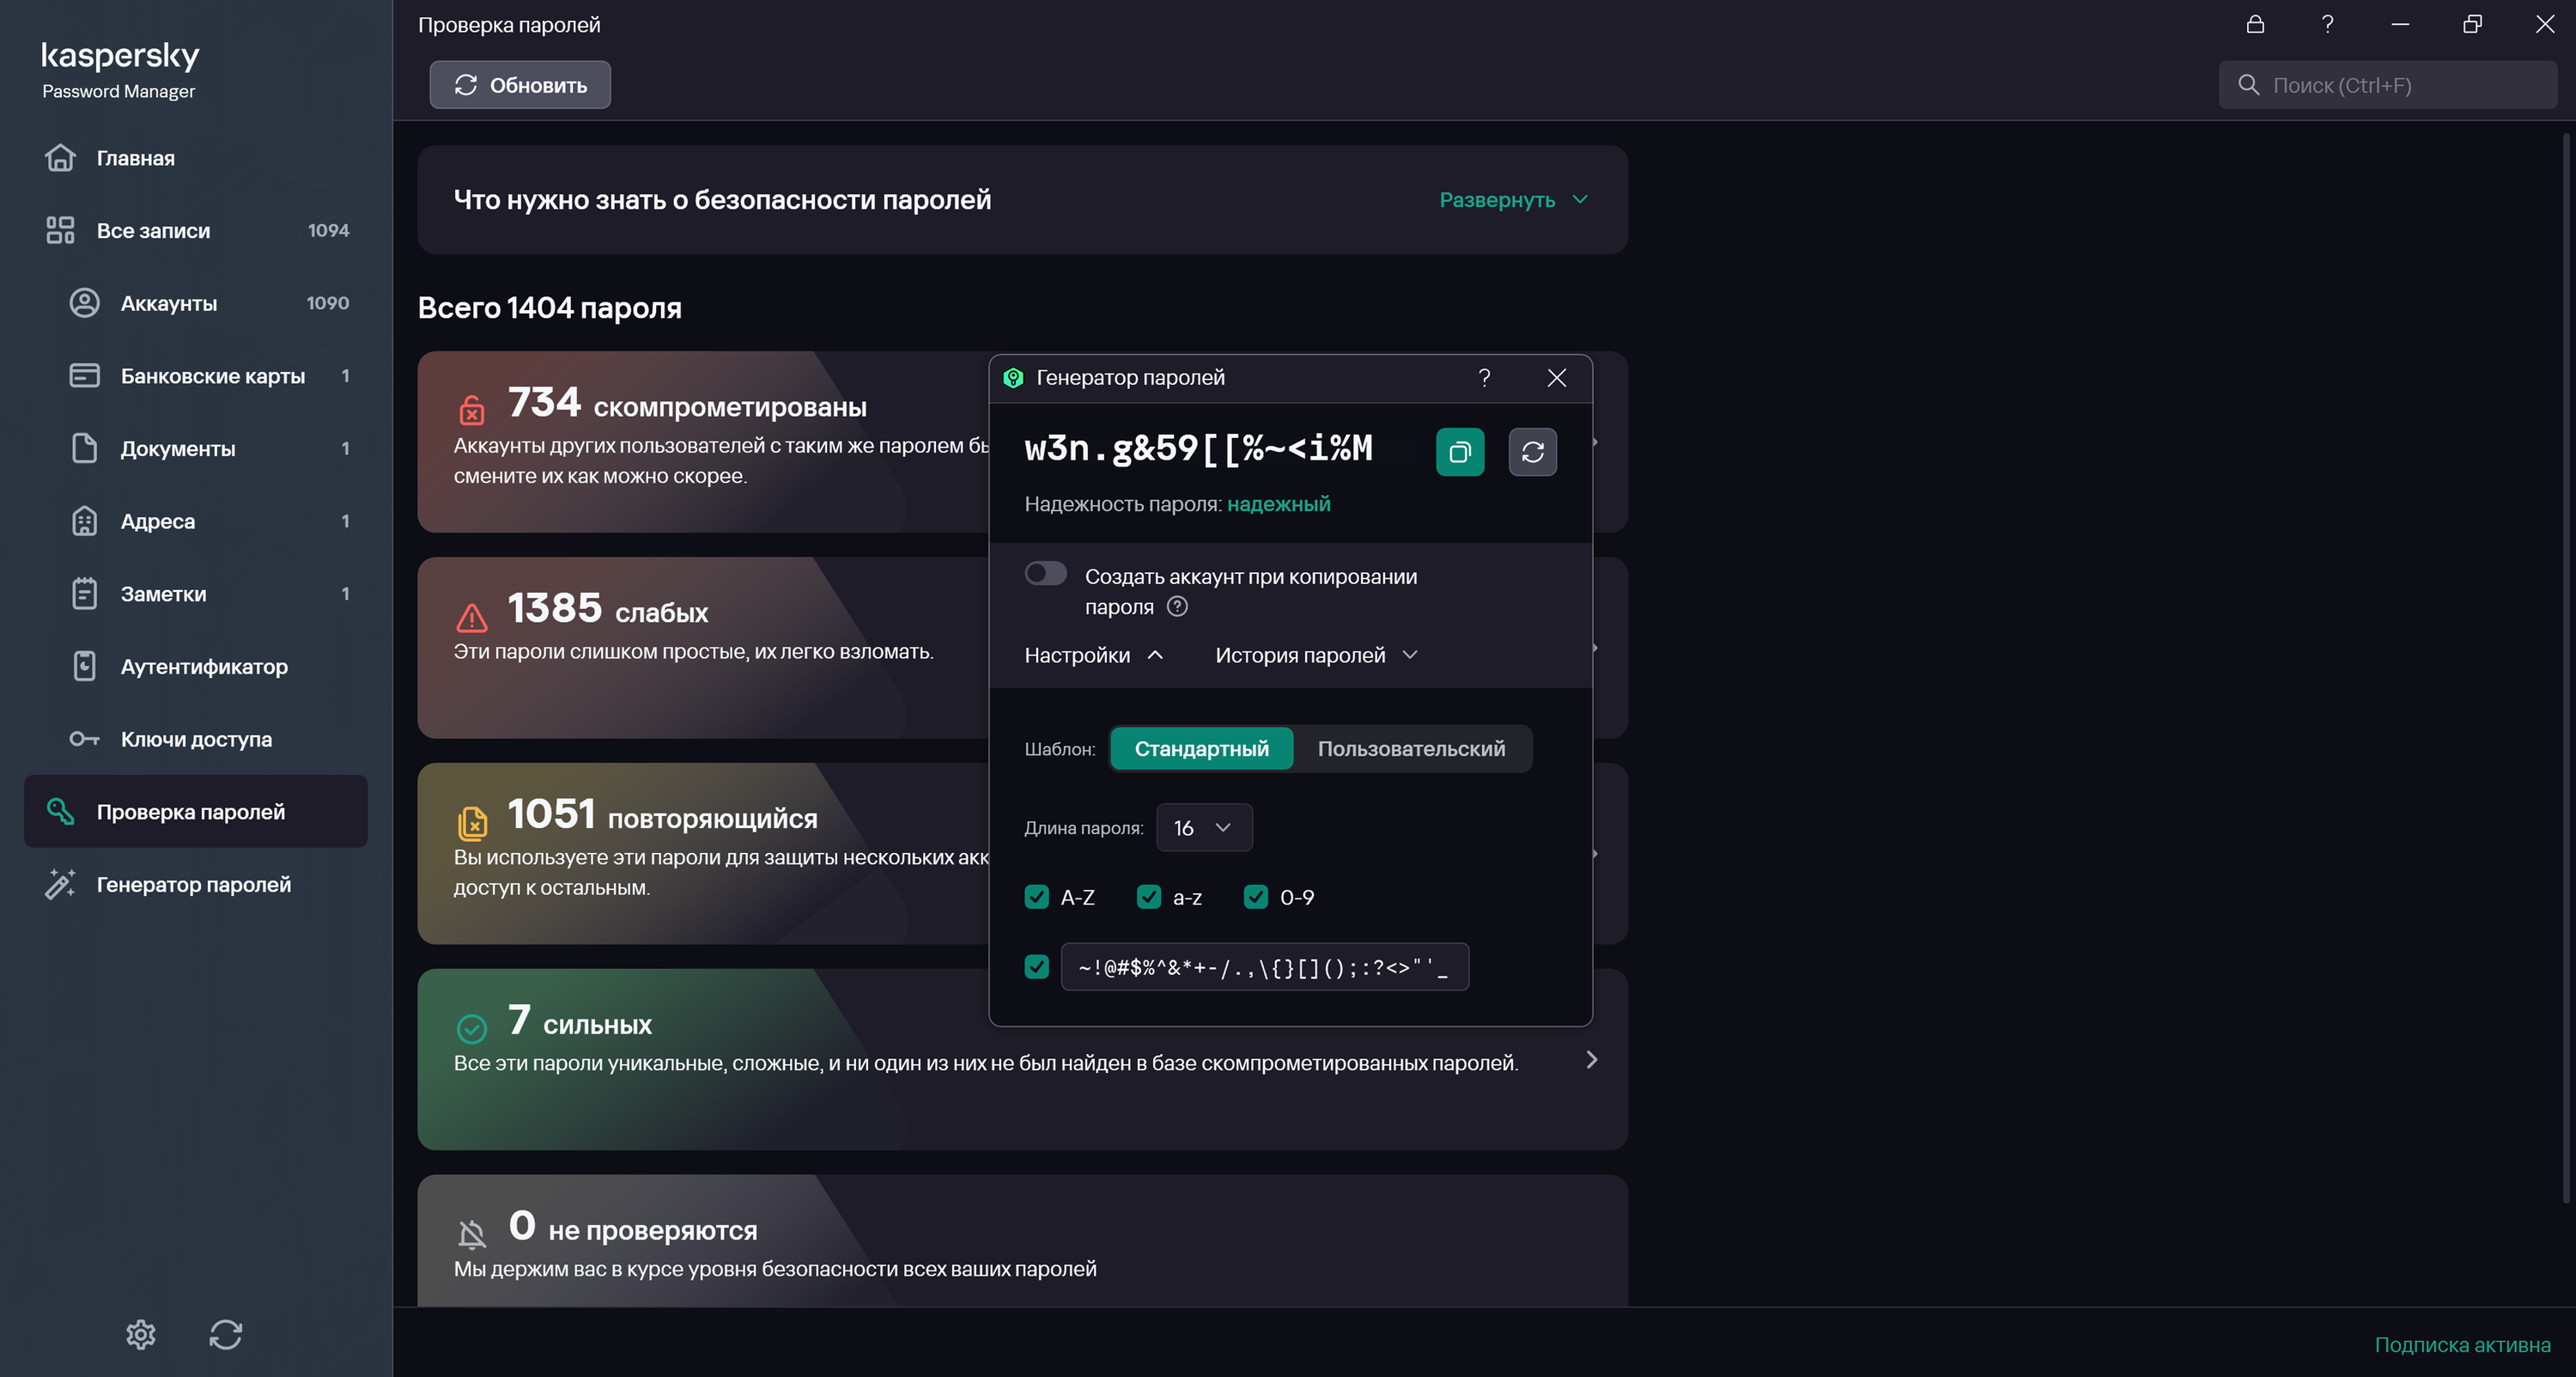Image resolution: width=2576 pixels, height=1377 pixels.
Task: Click the lock vault icon in title bar
Action: [2255, 25]
